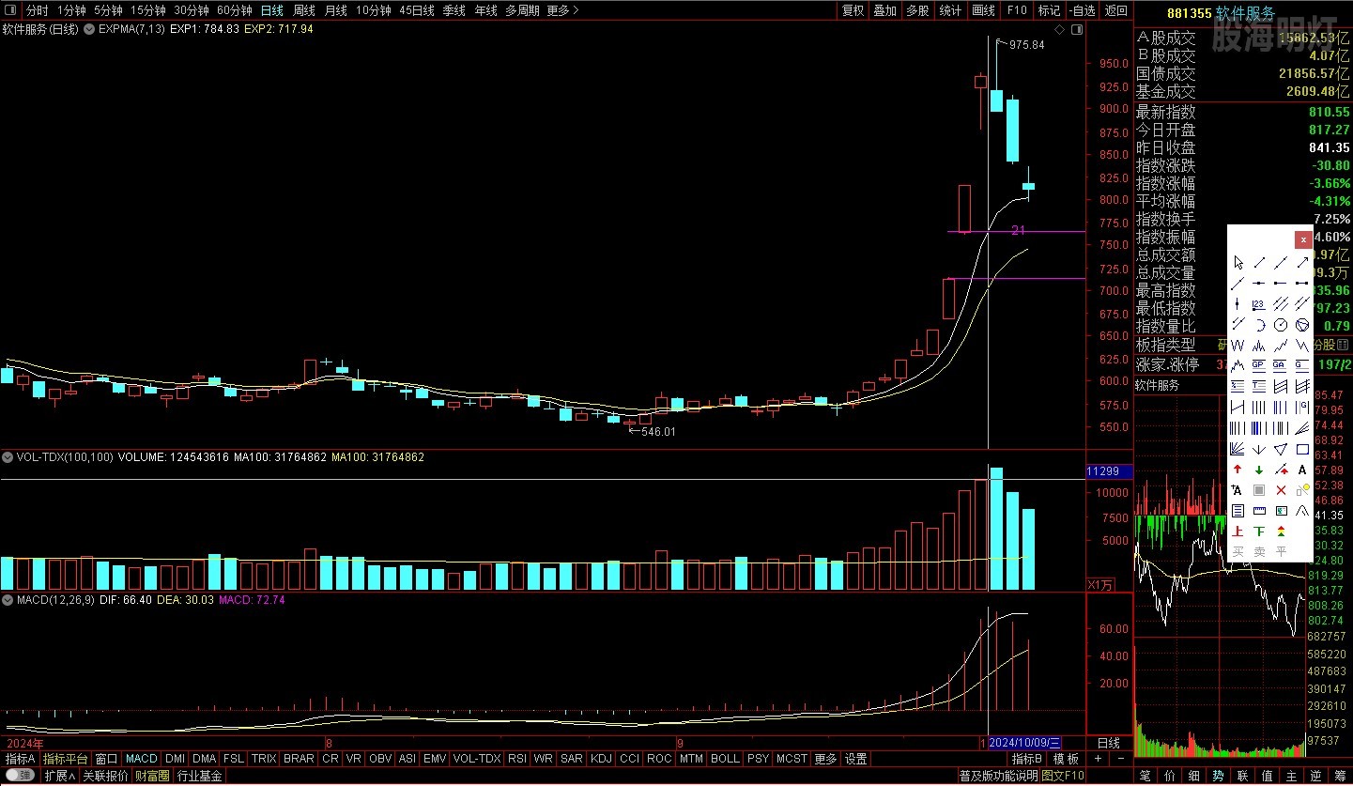Expand the 扩展∧ panel
1353x786 pixels.
(59, 776)
